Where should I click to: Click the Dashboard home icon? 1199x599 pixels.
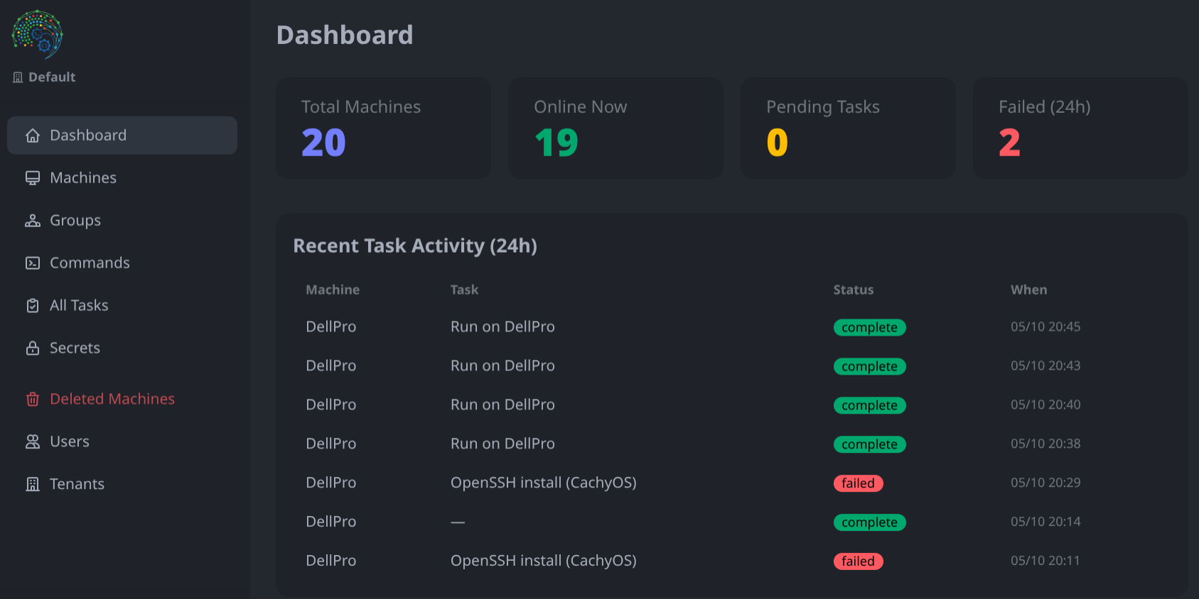33,136
